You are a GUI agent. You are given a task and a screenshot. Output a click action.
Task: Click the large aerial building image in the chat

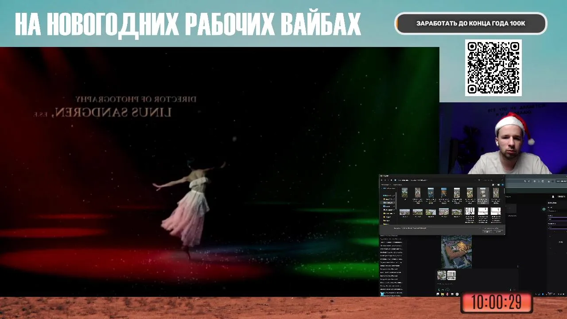coord(456,252)
